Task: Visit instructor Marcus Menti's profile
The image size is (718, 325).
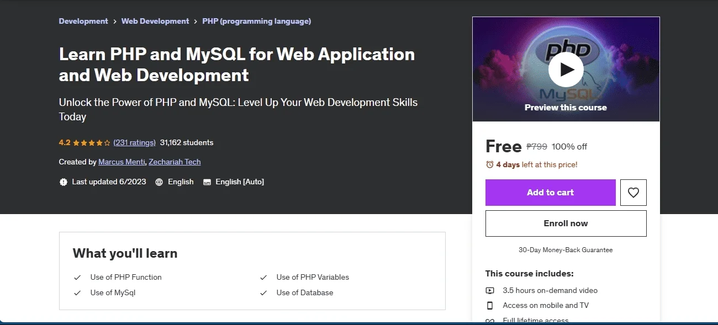Action: coord(122,162)
